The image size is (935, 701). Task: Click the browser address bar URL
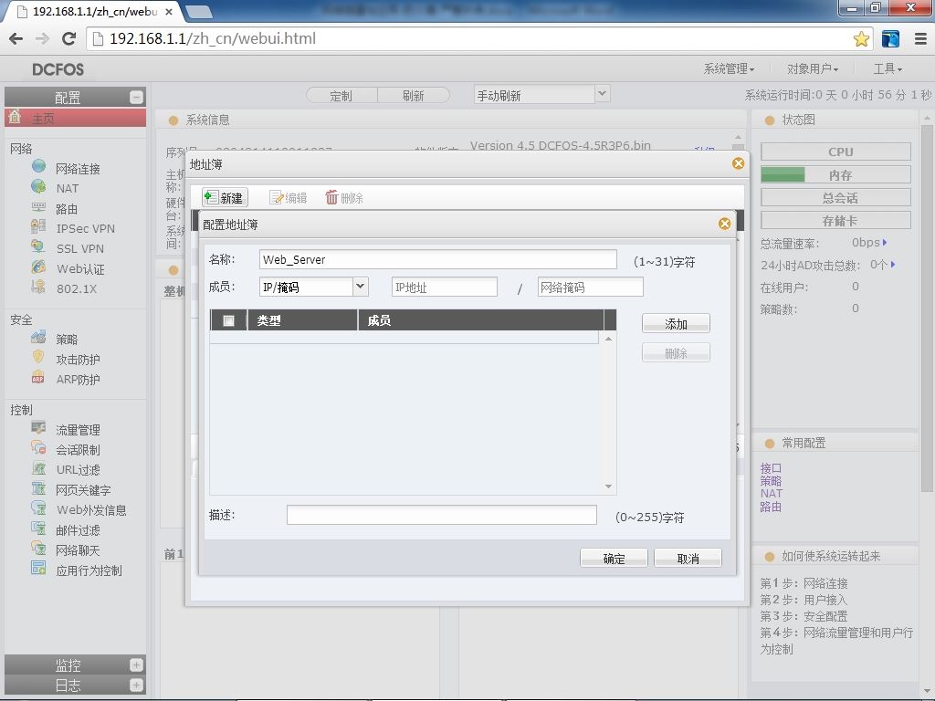(213, 38)
